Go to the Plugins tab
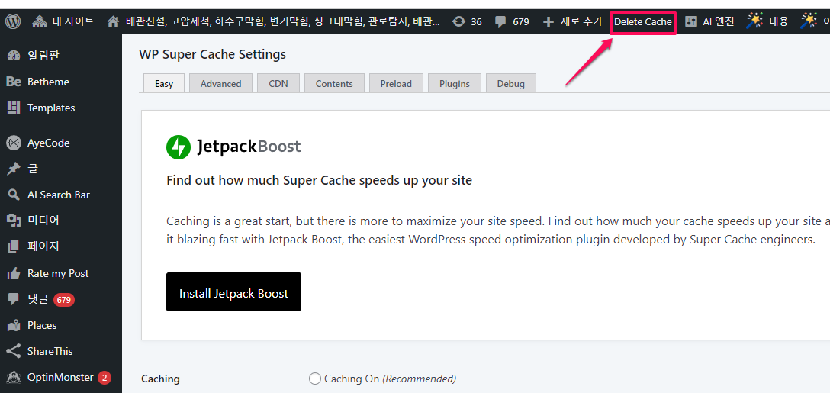The image size is (830, 393). (x=455, y=84)
